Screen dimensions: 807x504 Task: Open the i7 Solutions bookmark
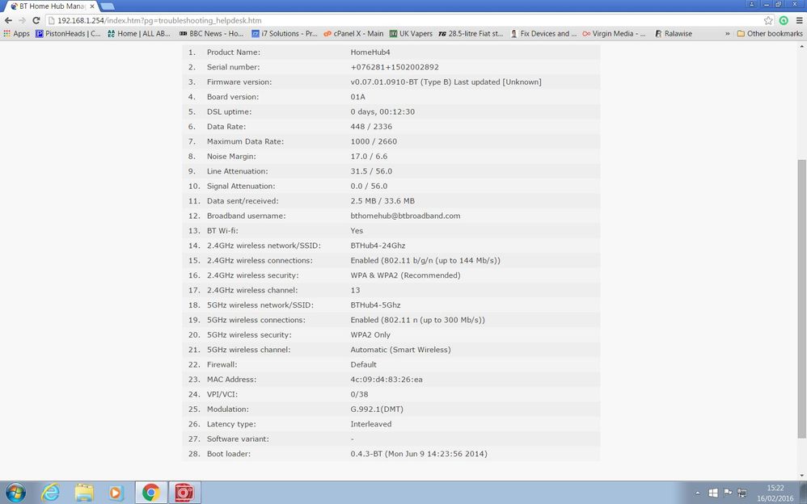coord(284,33)
